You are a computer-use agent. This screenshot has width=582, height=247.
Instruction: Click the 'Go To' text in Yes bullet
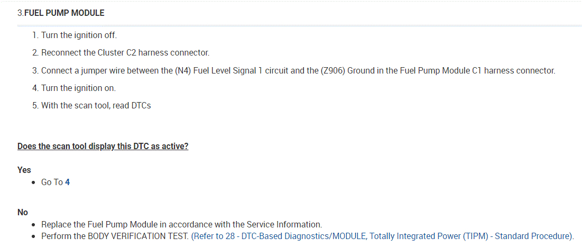(x=52, y=182)
